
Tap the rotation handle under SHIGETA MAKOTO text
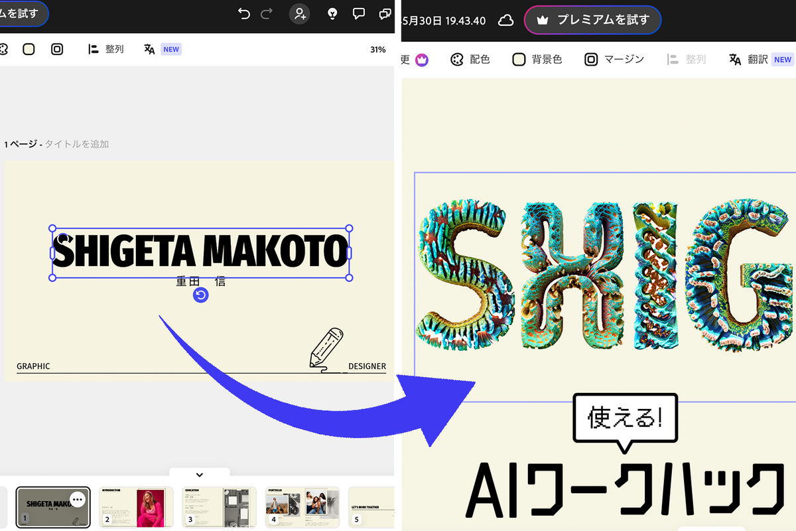[200, 295]
